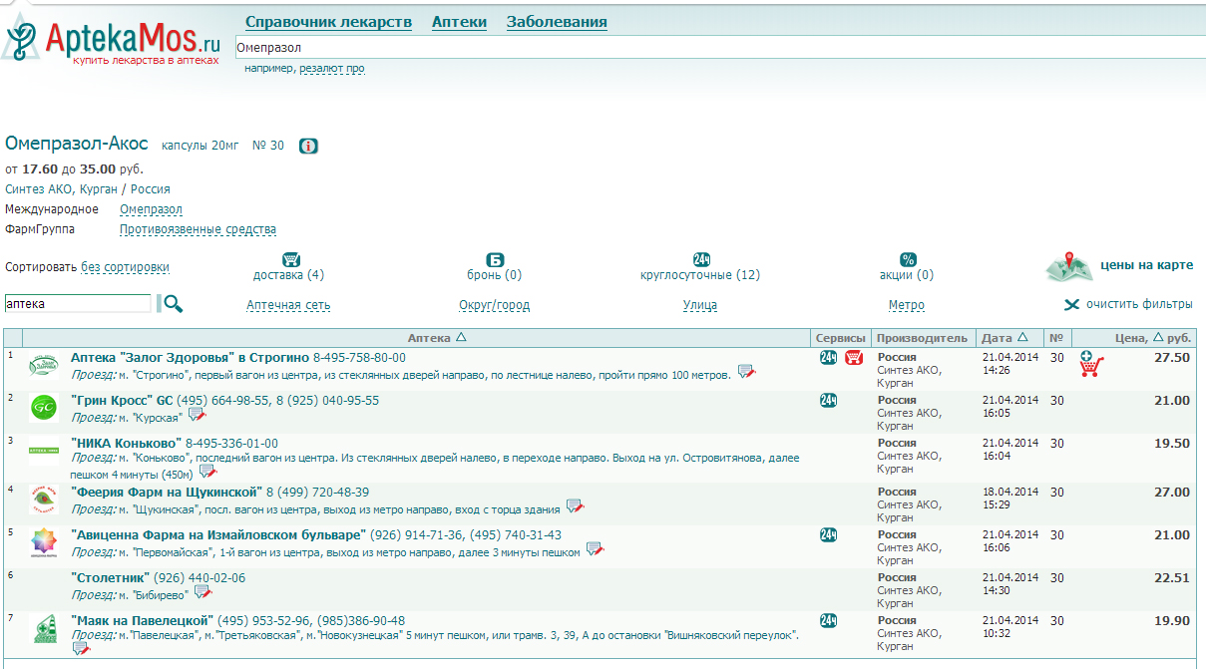Image resolution: width=1206 pixels, height=669 pixels.
Task: Add 27.50 offer to cart
Action: coord(1091,365)
